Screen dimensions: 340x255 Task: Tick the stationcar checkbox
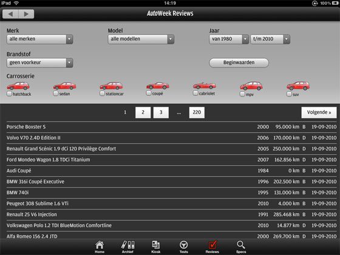tap(102, 93)
